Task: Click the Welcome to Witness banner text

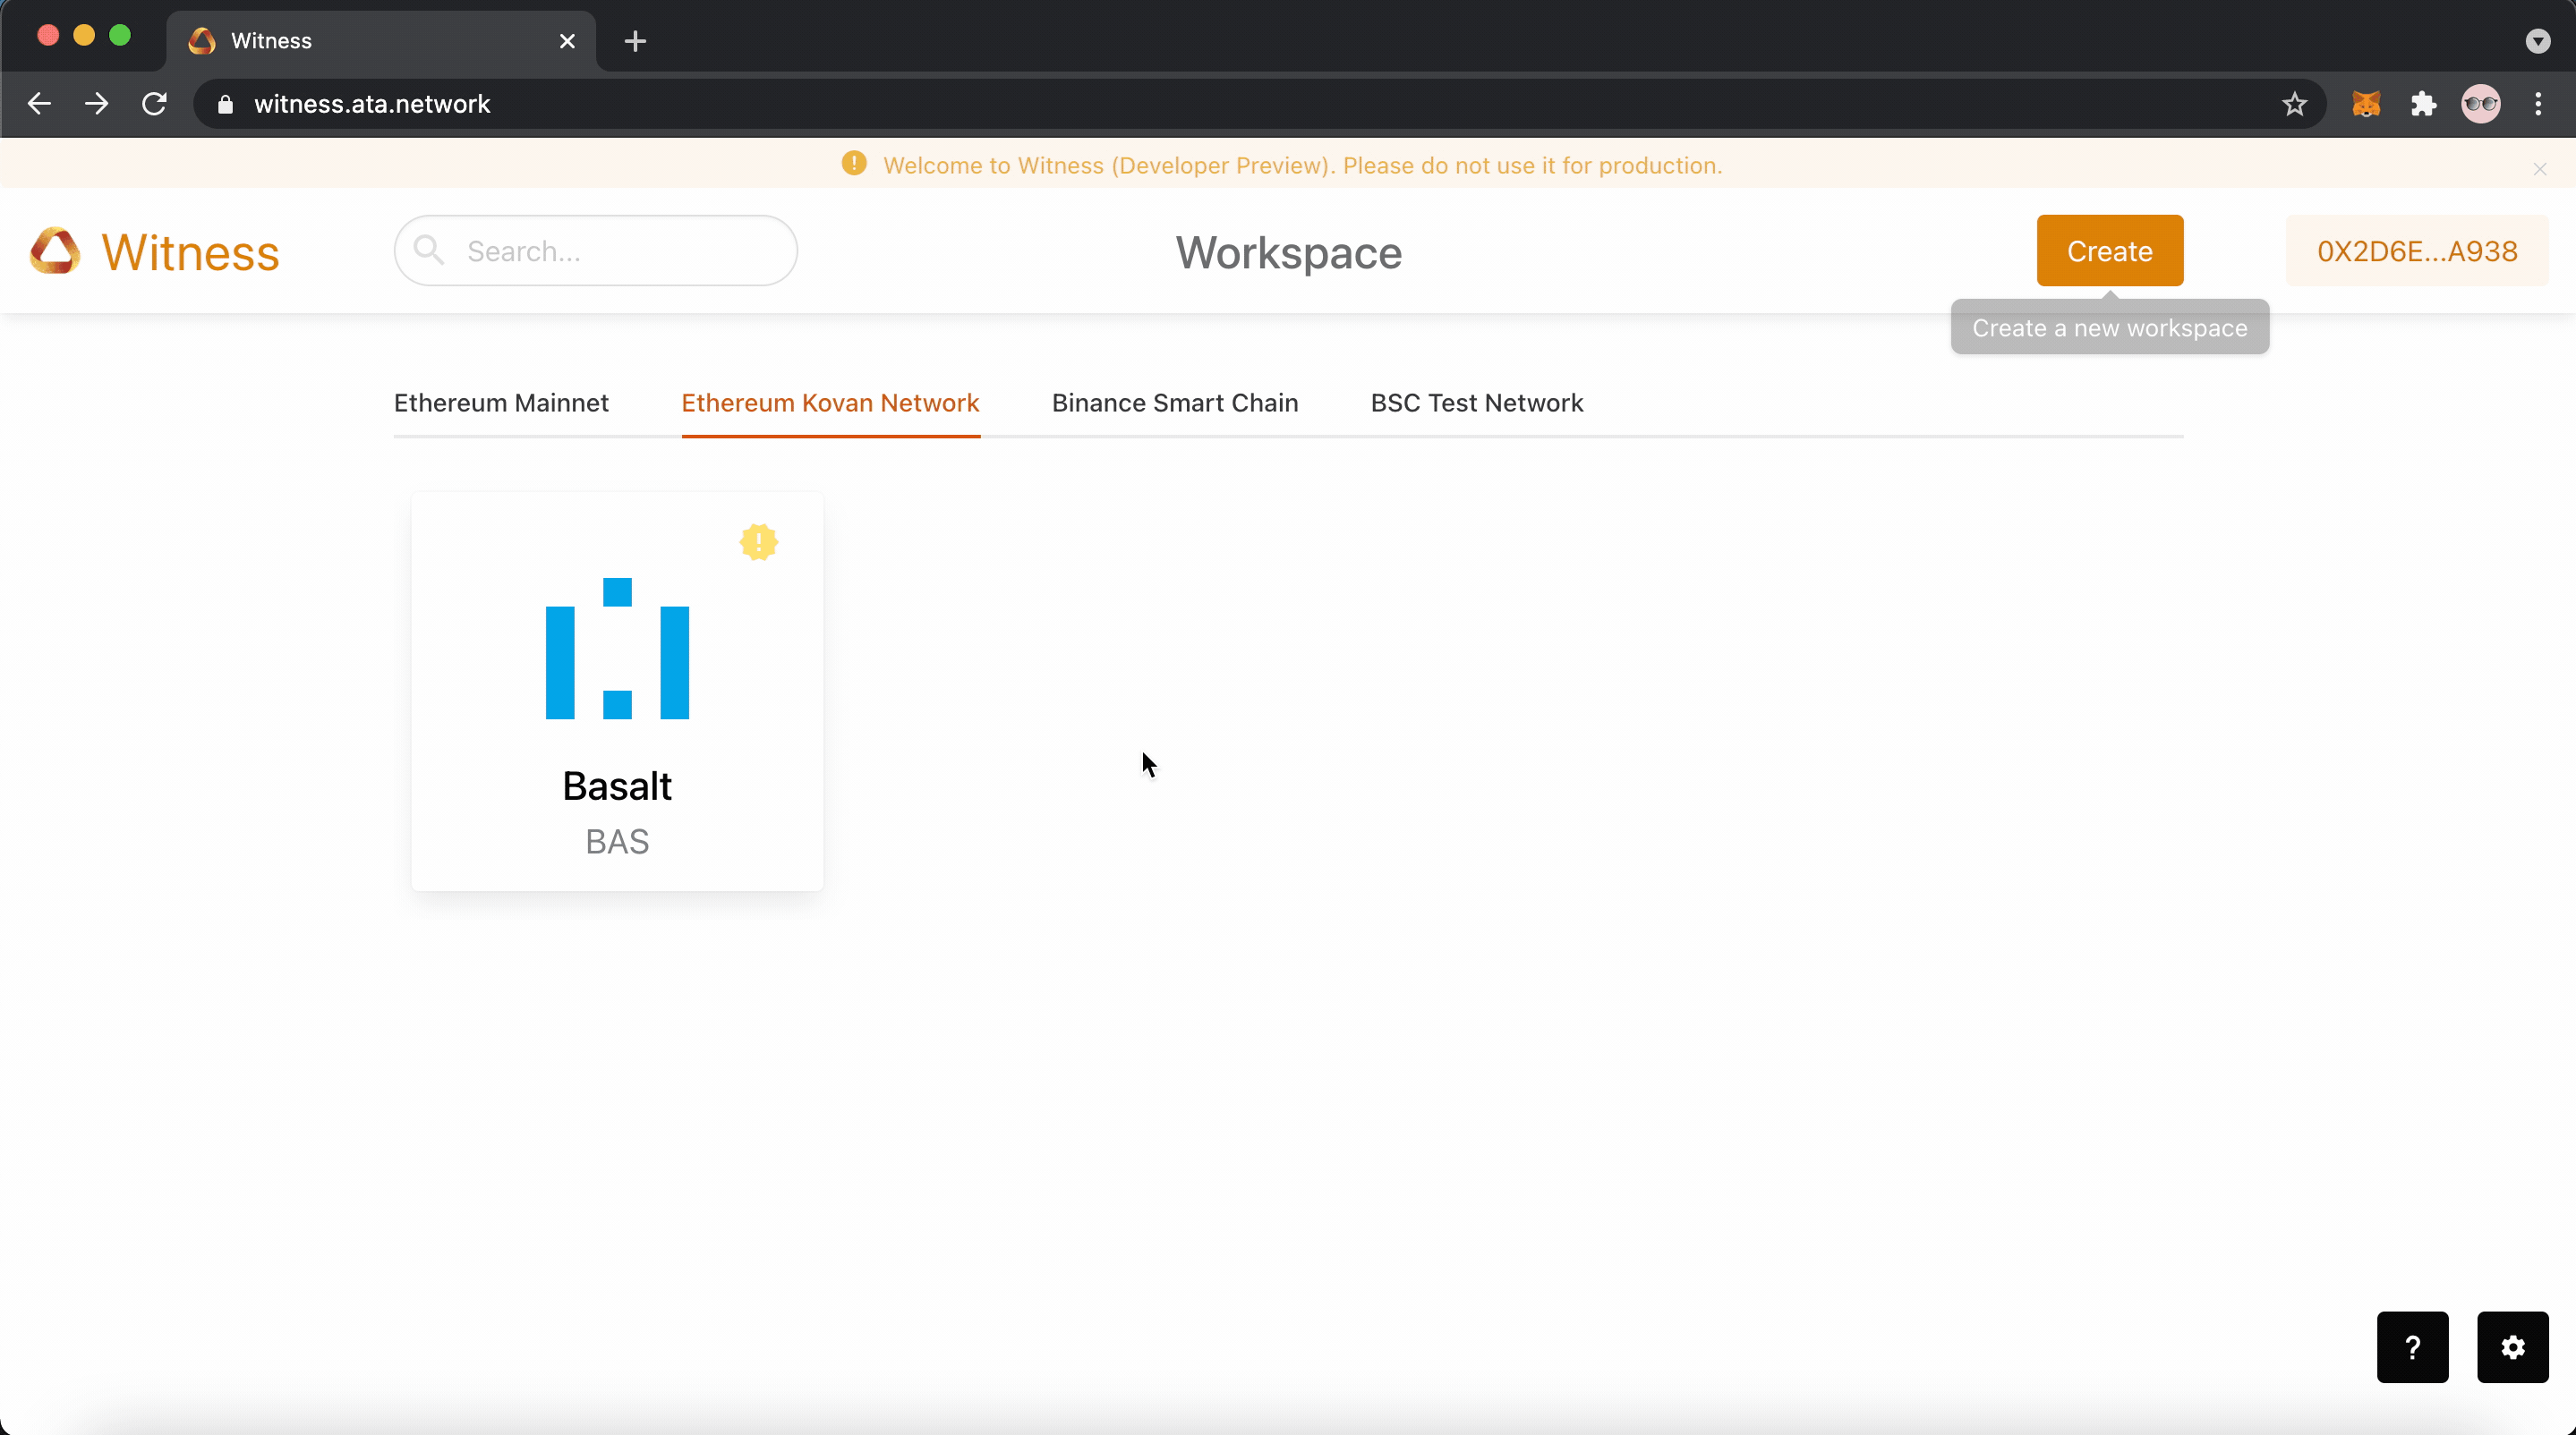Action: point(1302,166)
